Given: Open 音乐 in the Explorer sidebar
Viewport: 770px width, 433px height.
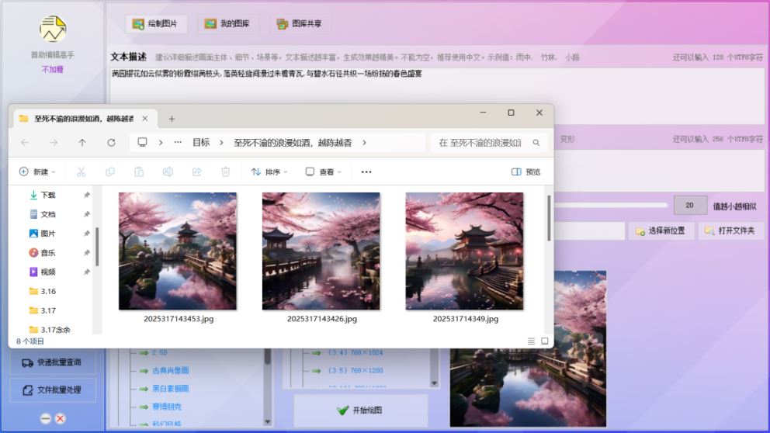Looking at the screenshot, I should tap(48, 253).
